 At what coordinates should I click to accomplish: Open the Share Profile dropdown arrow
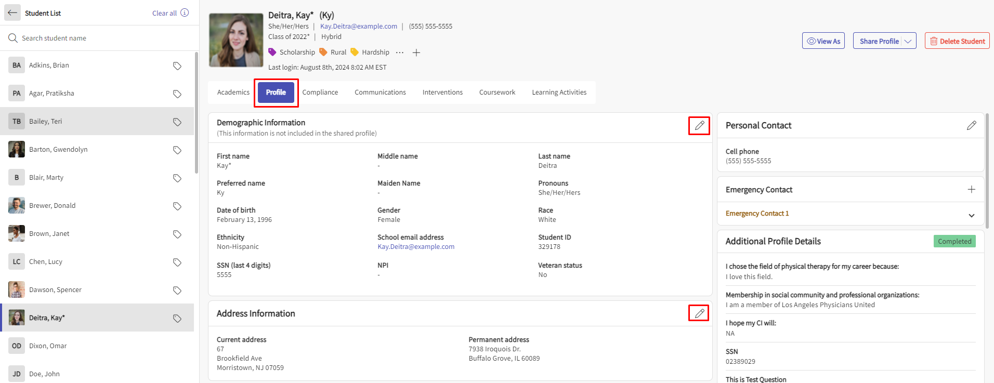coord(908,41)
